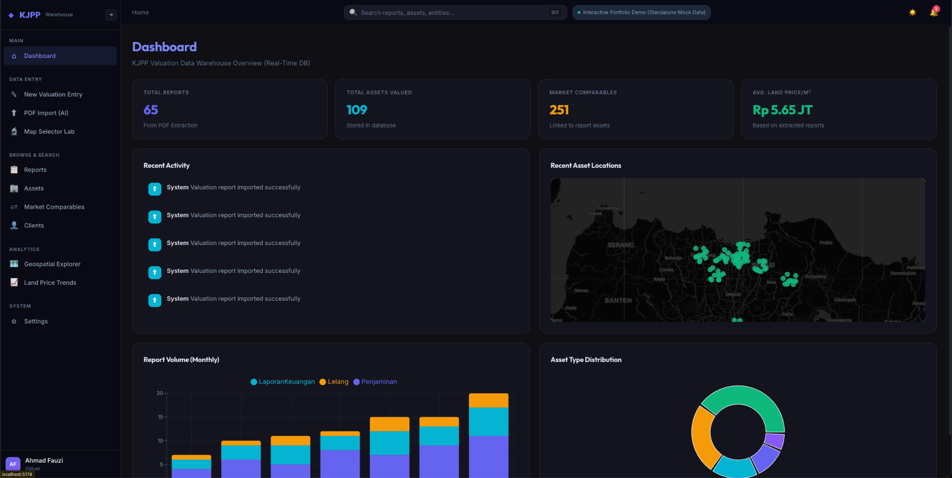952x478 pixels.
Task: Focus the search reports input field
Action: coord(455,13)
